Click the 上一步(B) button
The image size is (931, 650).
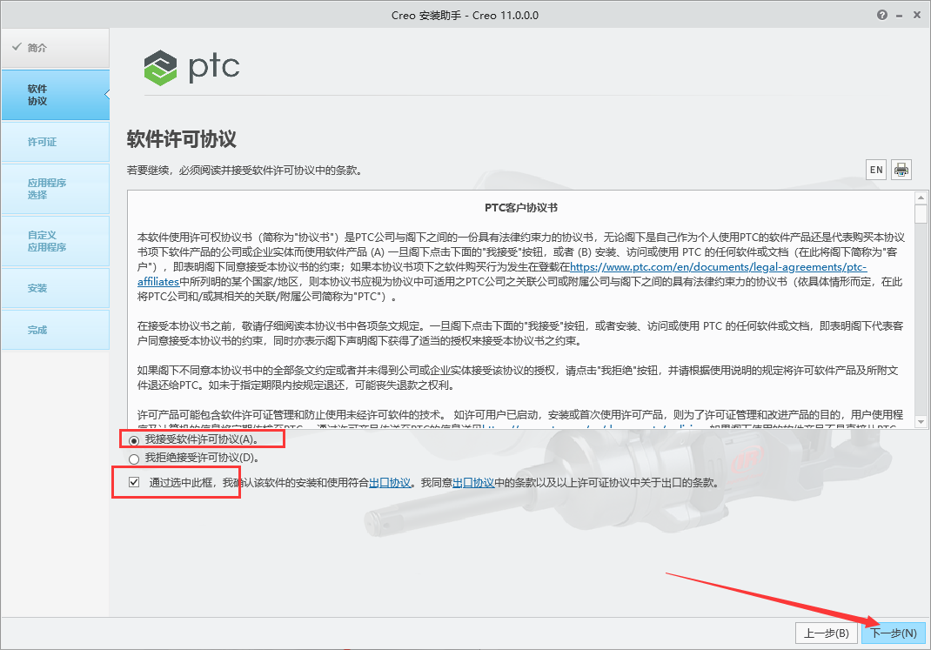click(x=826, y=633)
